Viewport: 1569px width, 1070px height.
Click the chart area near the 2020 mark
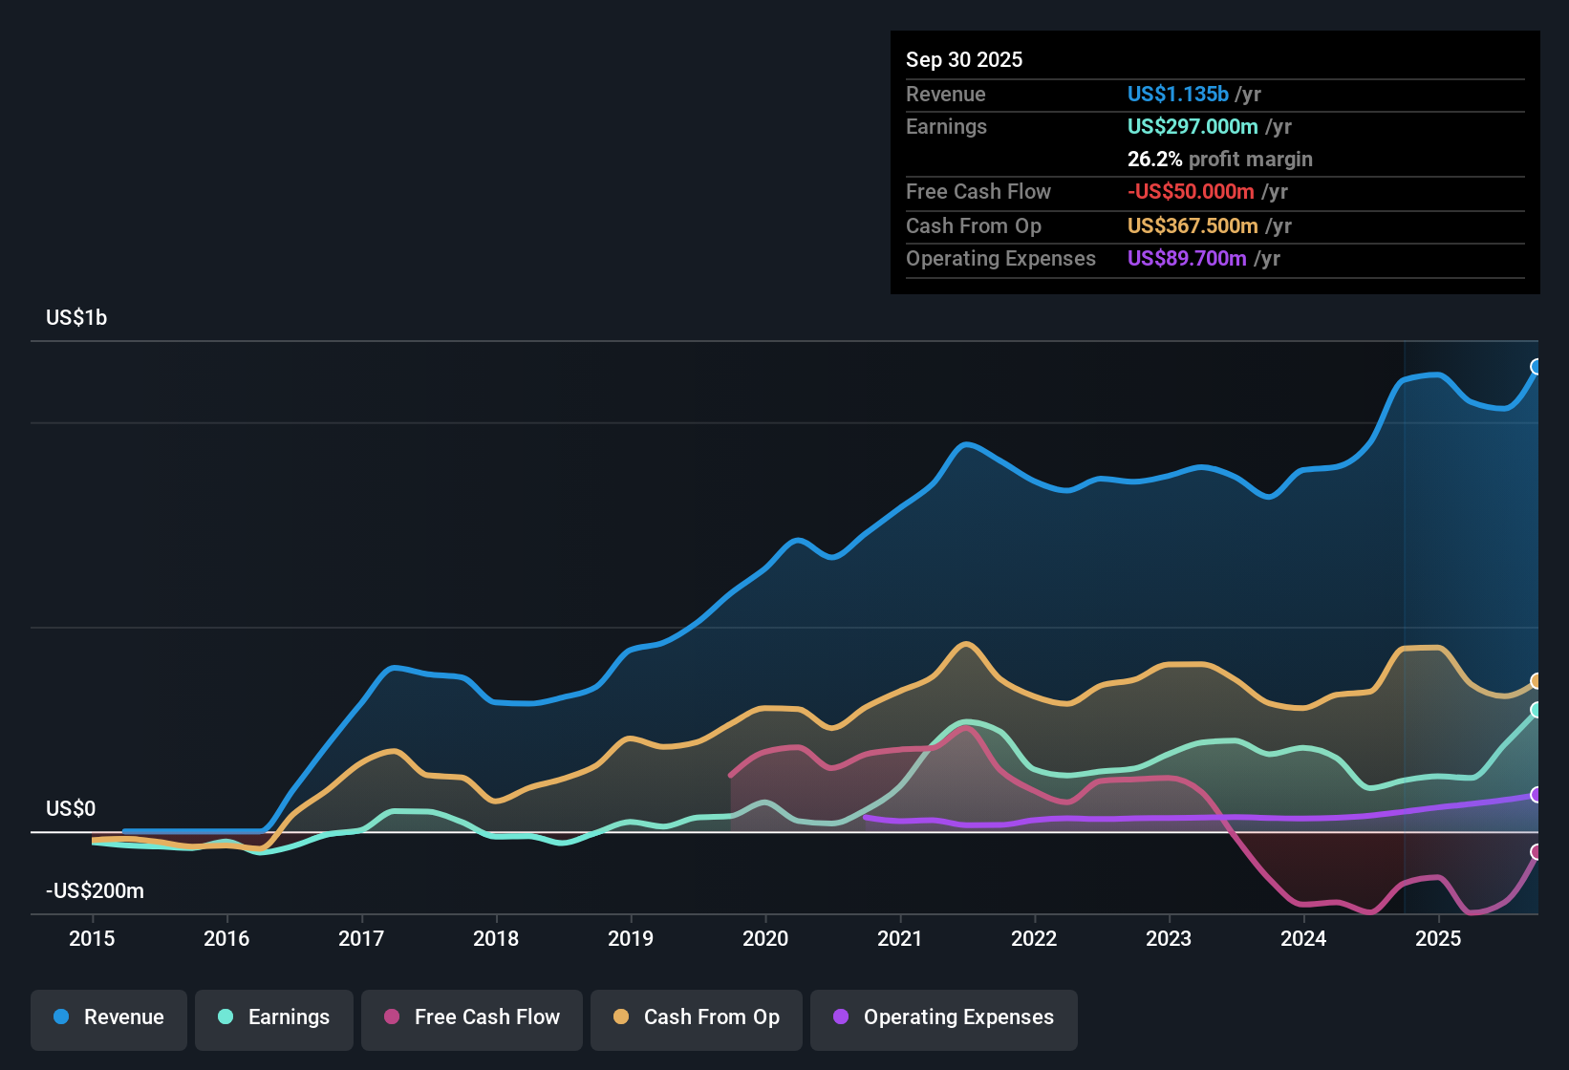pyautogui.click(x=765, y=621)
